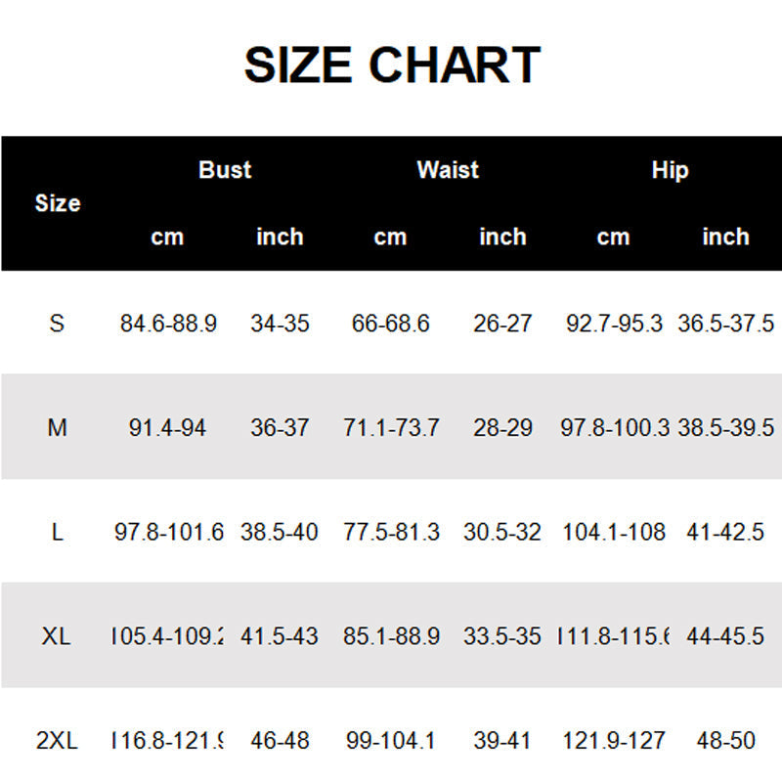
Task: Click the inch subheader under Hip
Action: point(725,237)
